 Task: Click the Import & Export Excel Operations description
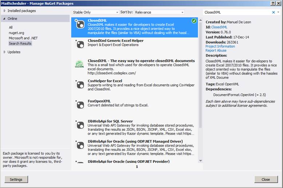tap(113, 45)
